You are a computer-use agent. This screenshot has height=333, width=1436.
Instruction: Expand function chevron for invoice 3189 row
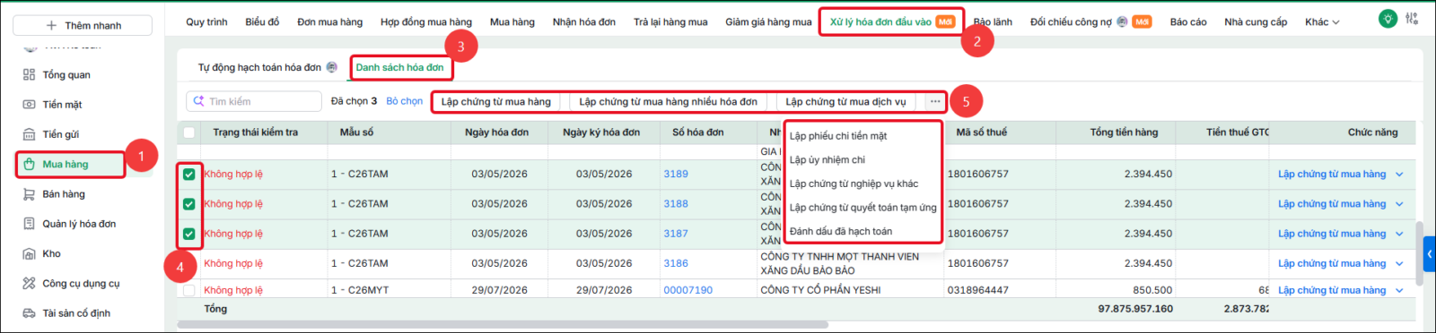point(1399,175)
